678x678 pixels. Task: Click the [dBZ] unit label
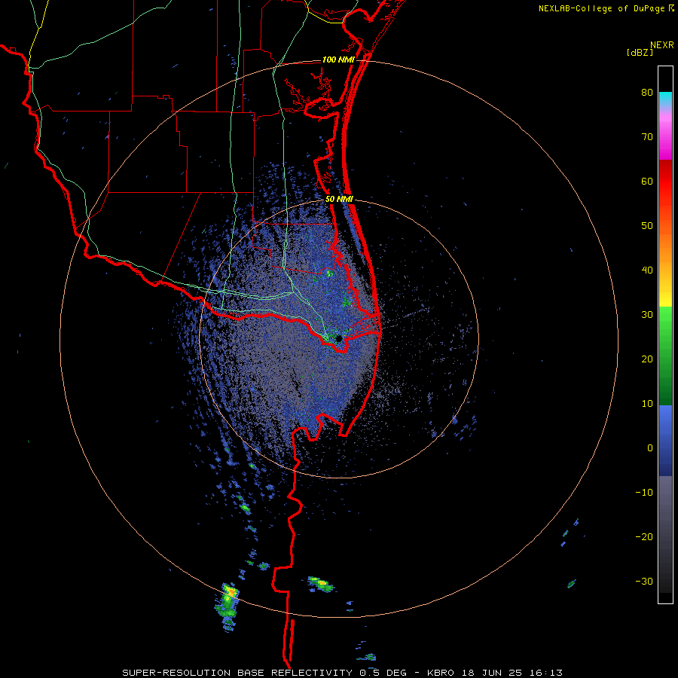(640, 53)
